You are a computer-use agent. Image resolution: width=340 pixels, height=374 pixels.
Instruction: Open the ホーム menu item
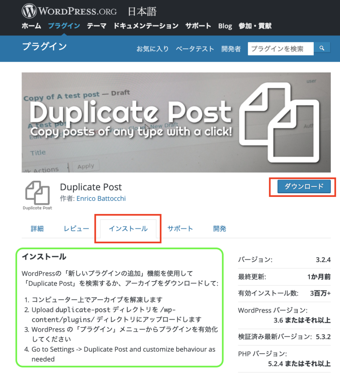click(31, 26)
